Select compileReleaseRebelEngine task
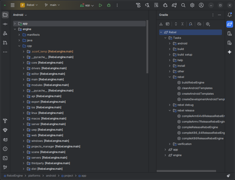This screenshot has height=180, width=235. 200,127
